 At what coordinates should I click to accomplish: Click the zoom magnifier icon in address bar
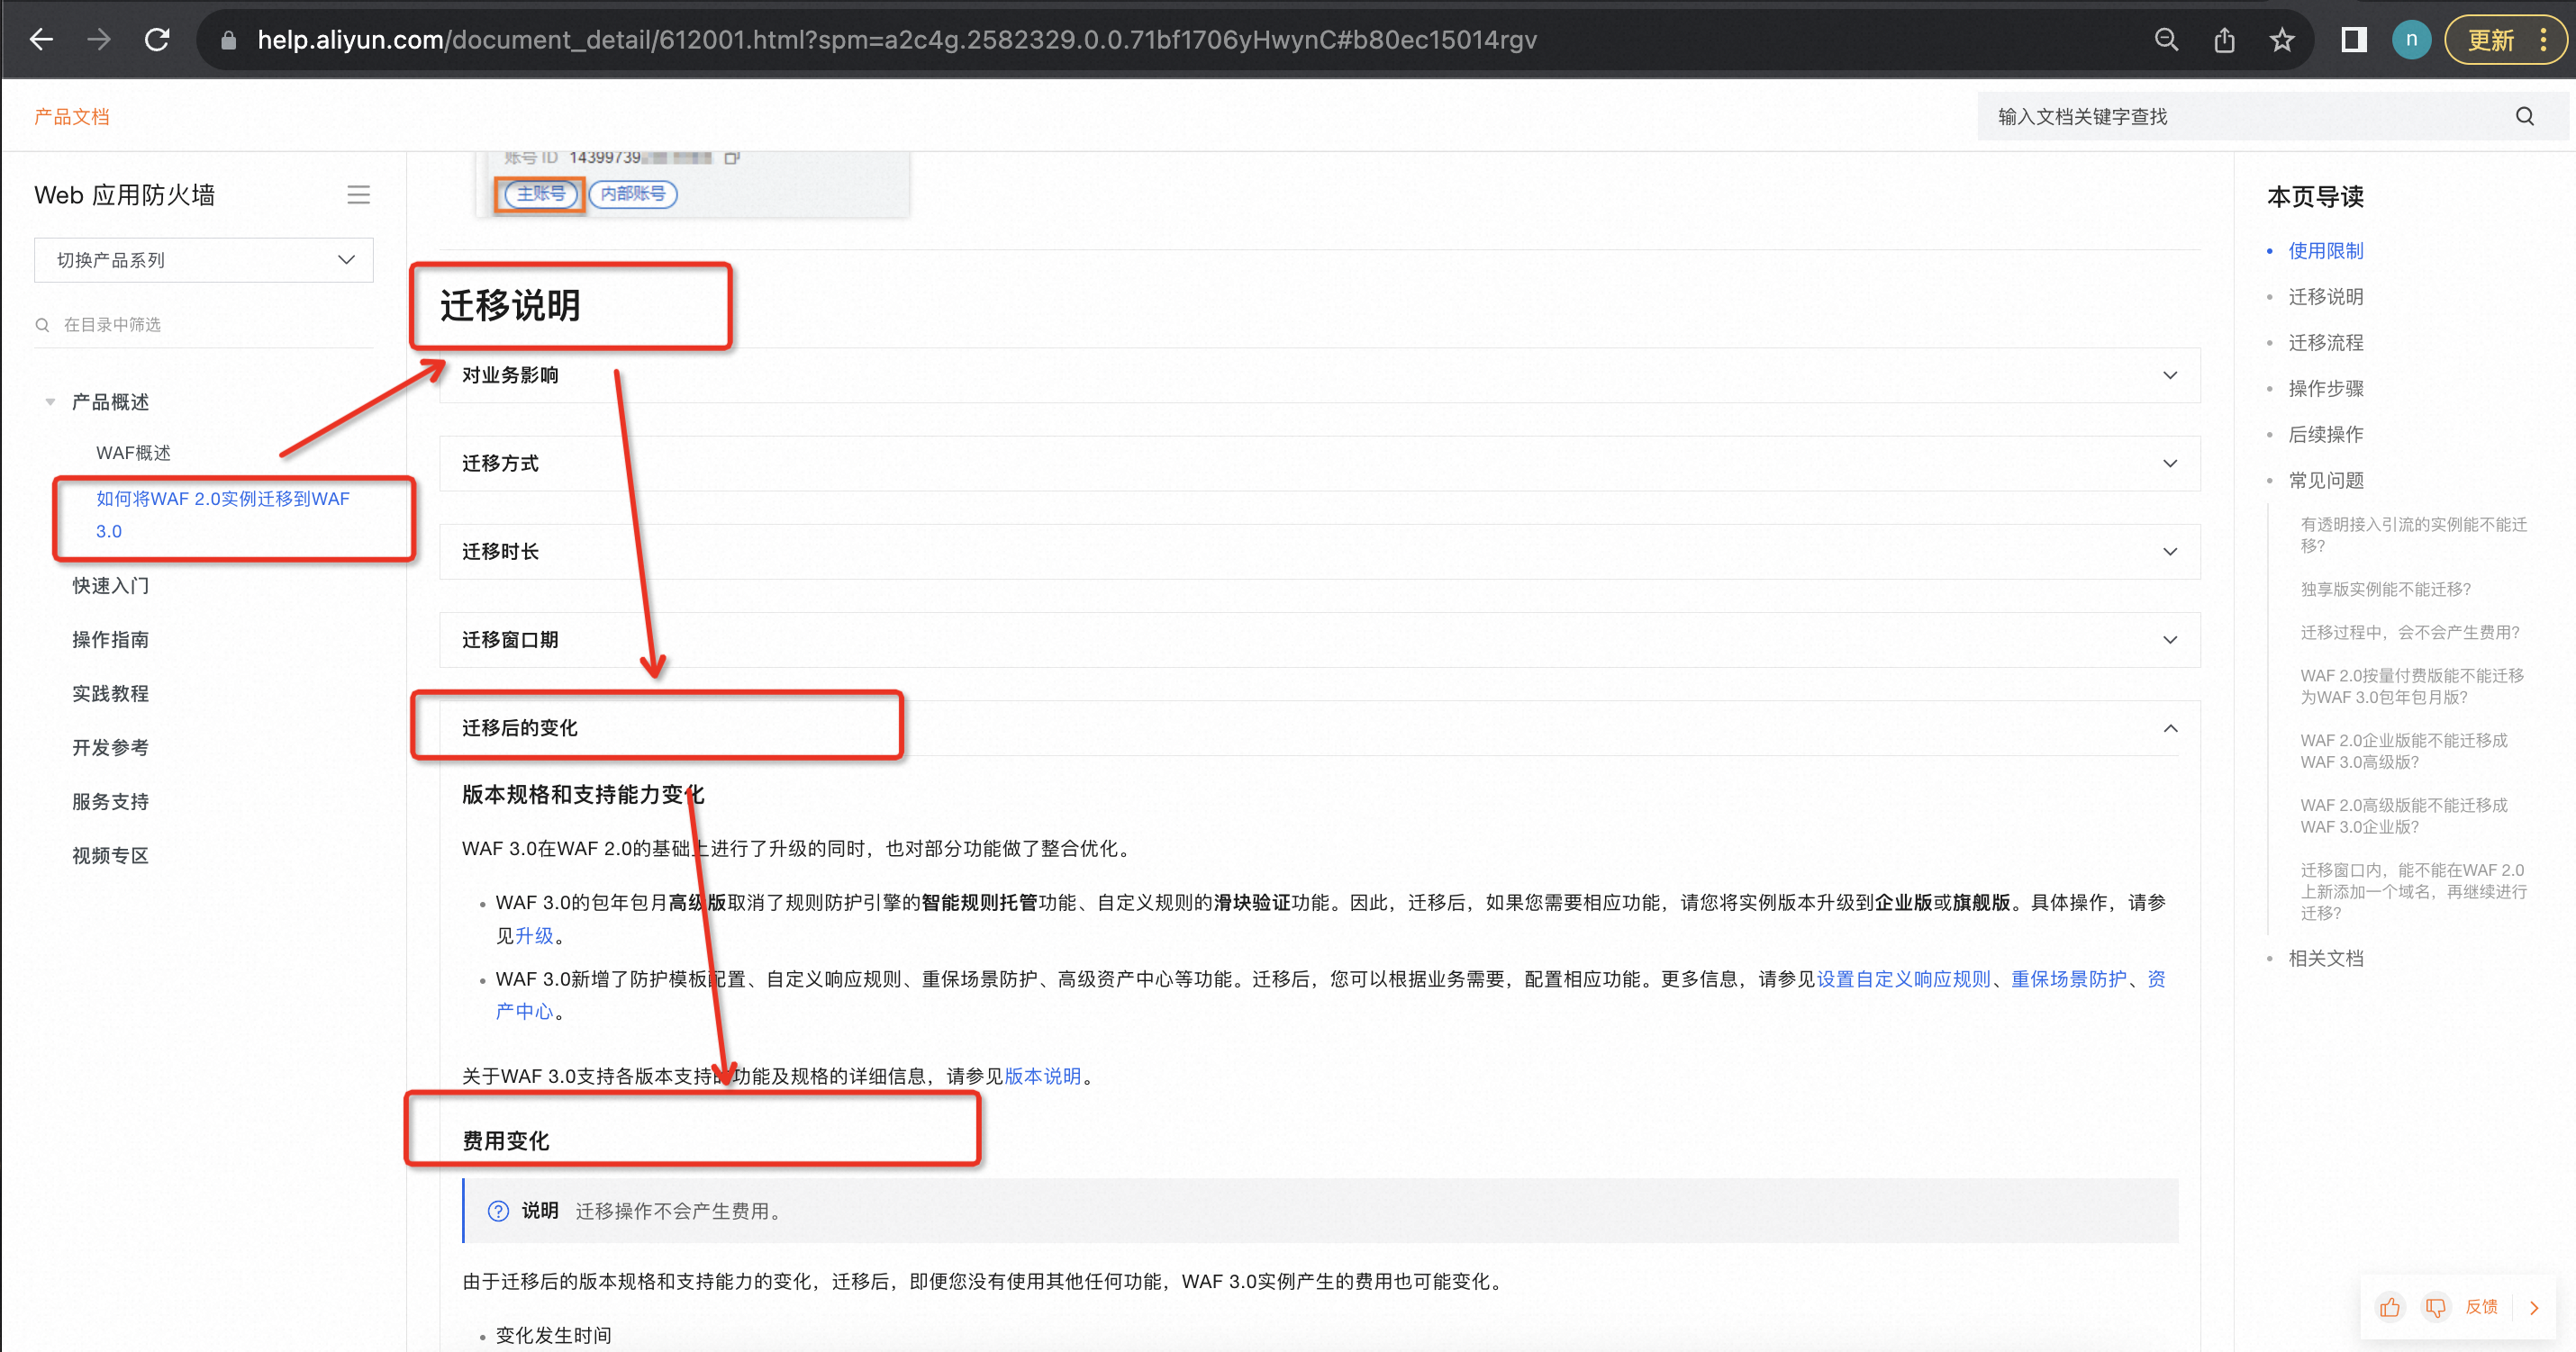pos(2166,40)
